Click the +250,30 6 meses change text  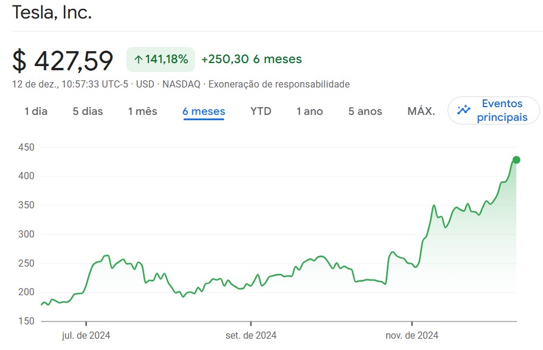coord(252,59)
